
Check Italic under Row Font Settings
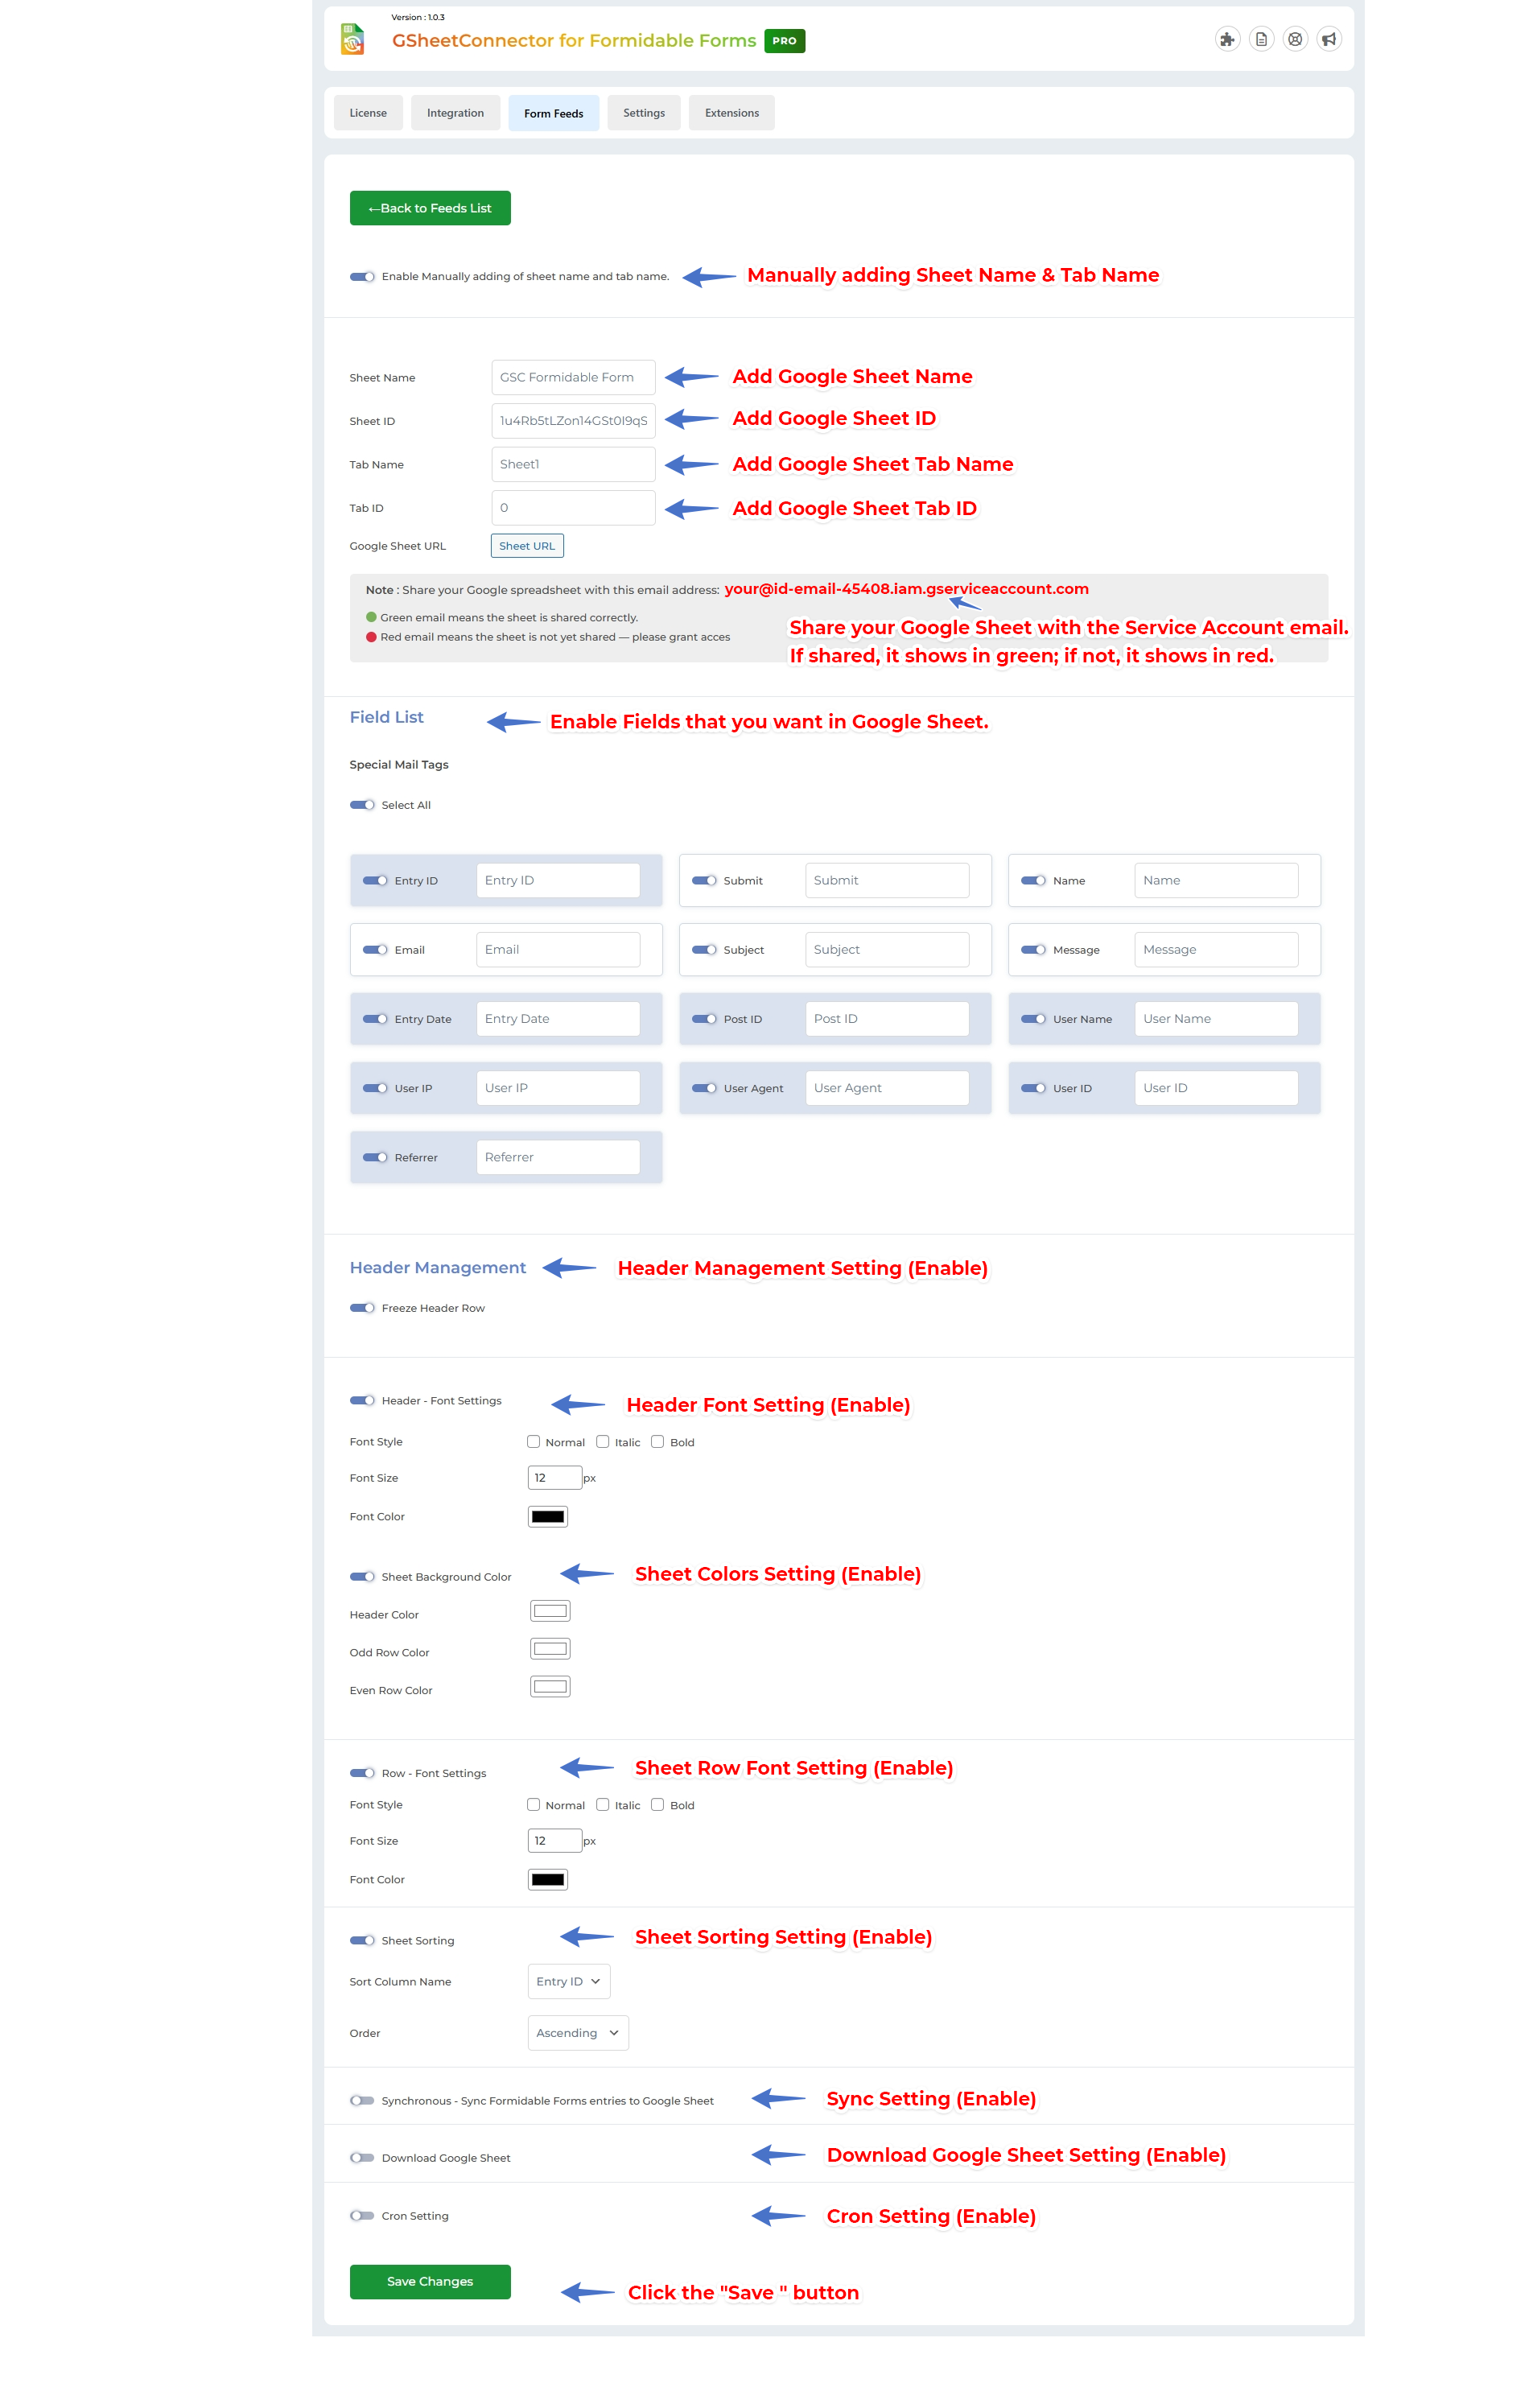pyautogui.click(x=603, y=1805)
